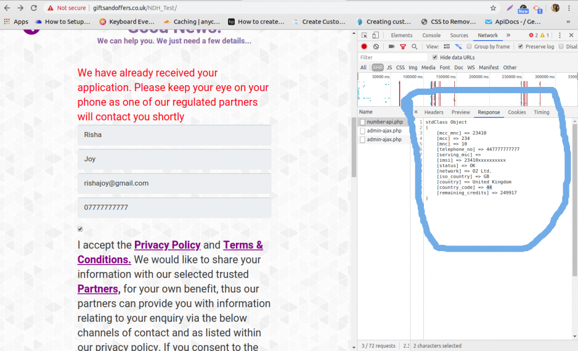
Task: Reload the page
Action: [x=34, y=8]
